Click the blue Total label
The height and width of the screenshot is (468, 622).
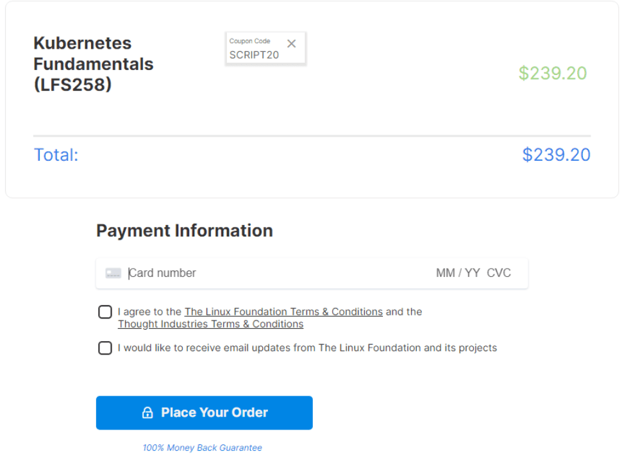56,155
